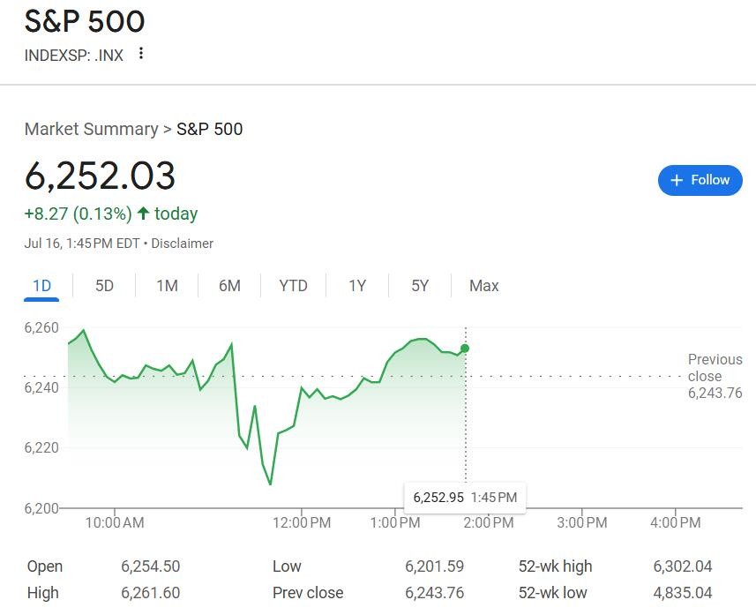This screenshot has width=756, height=615.
Task: Switch to the 1M chart range
Action: pyautogui.click(x=167, y=286)
